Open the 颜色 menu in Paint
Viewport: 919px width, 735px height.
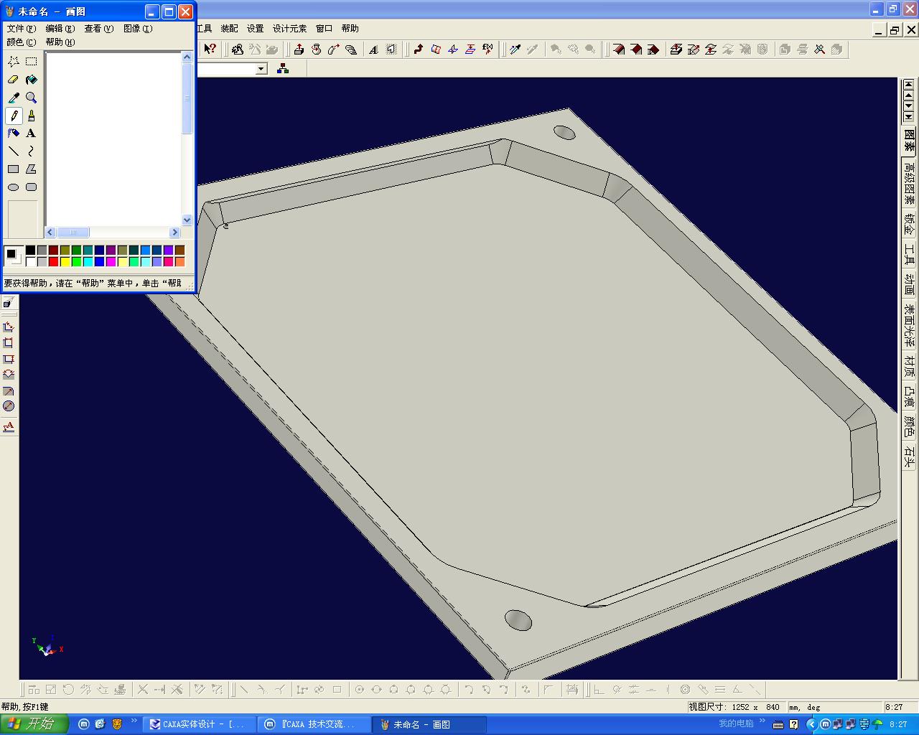tap(21, 42)
